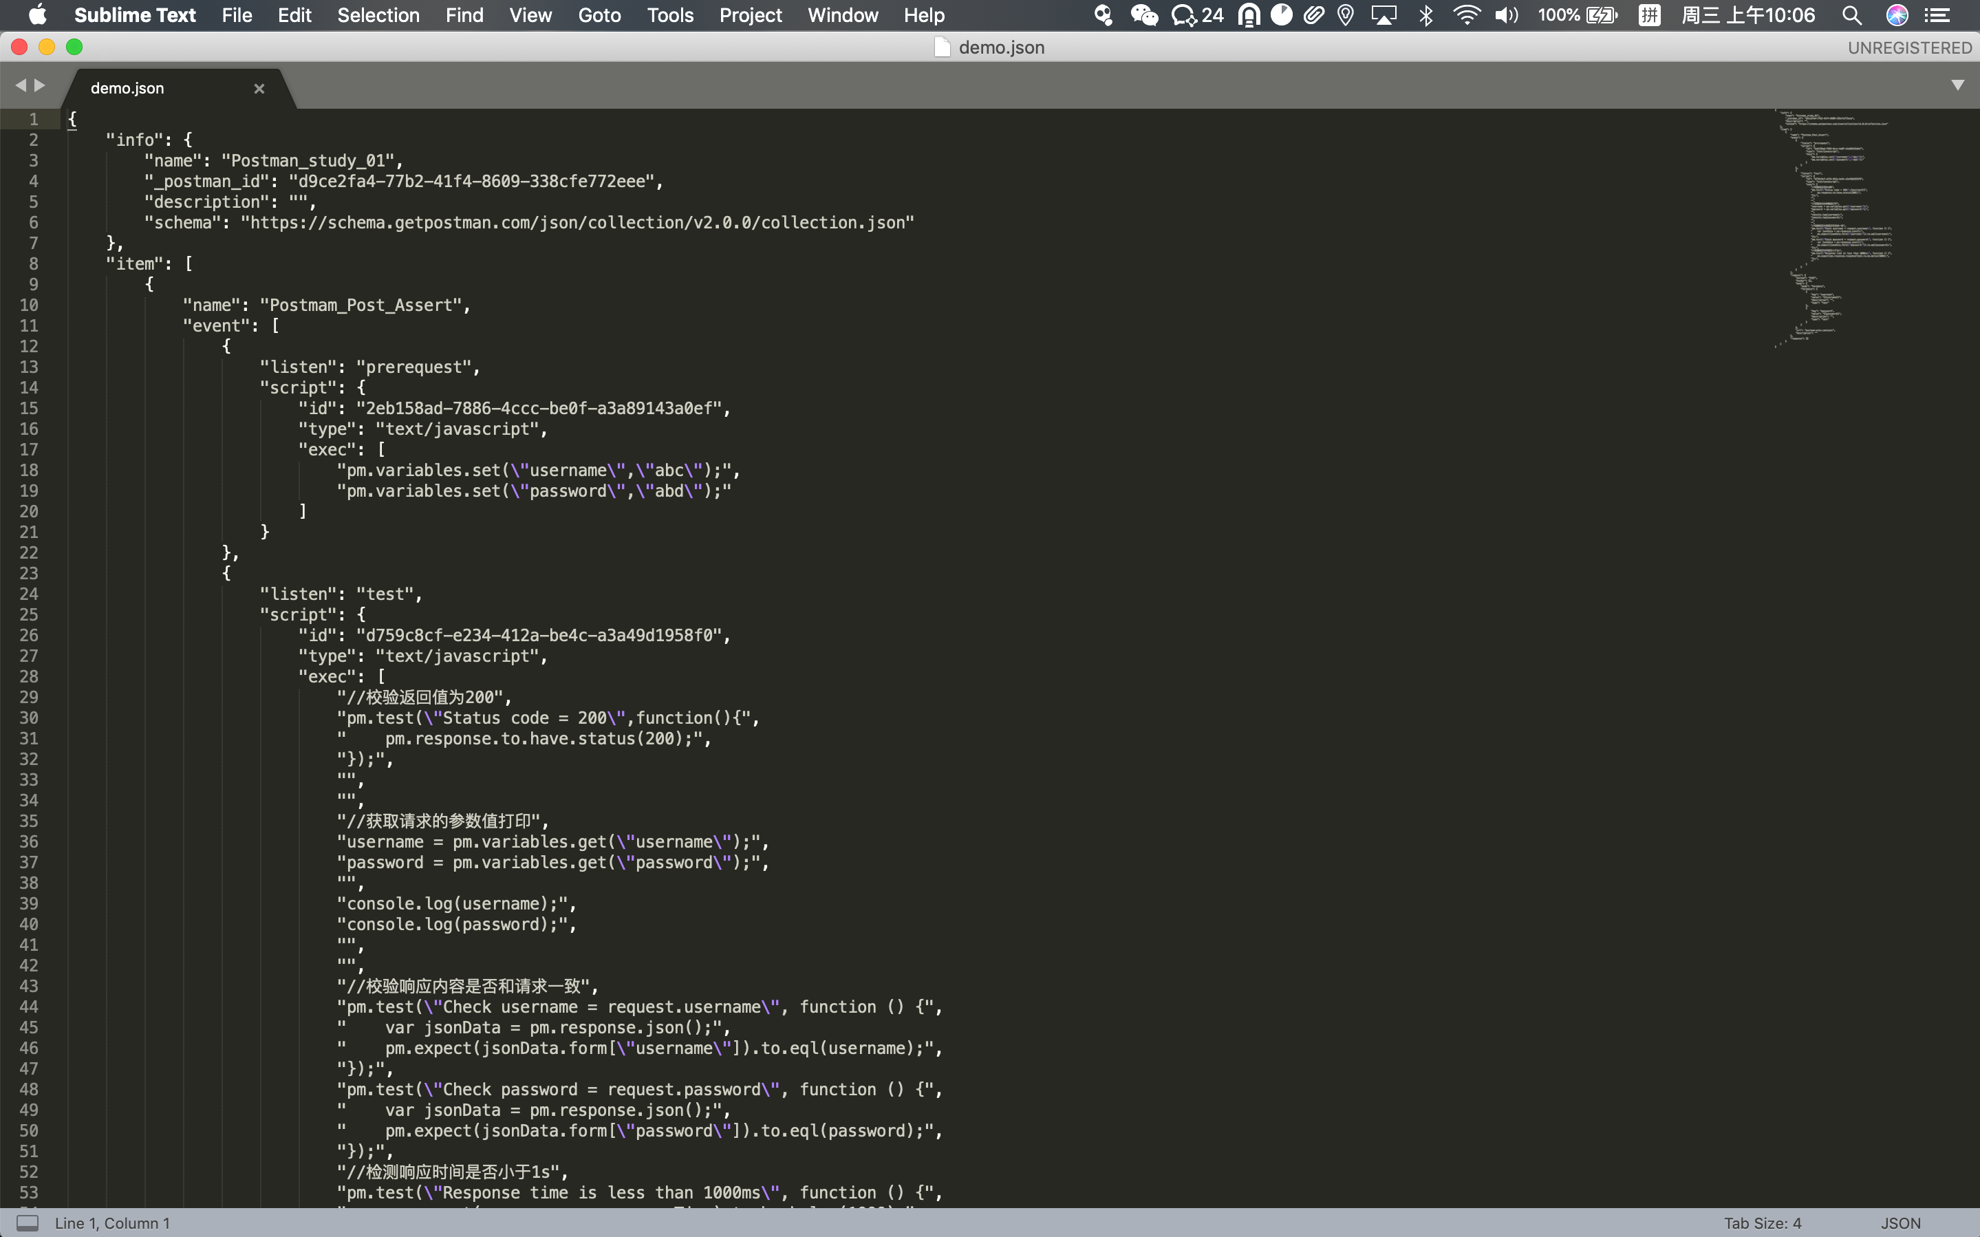The image size is (1980, 1237).
Task: Click the id d759c8cf-e234 string
Action: (539, 636)
